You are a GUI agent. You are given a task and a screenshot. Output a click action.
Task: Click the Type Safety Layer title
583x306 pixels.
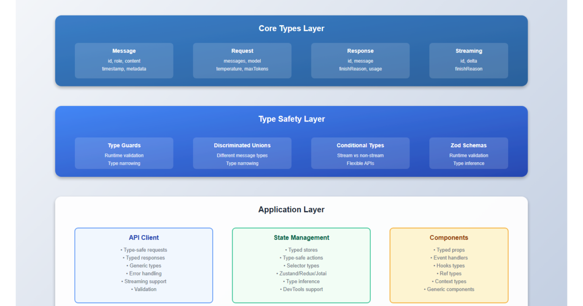291,119
